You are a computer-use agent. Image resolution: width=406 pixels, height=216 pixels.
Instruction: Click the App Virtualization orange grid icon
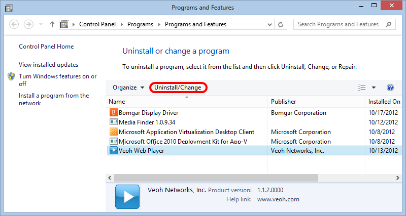113,132
